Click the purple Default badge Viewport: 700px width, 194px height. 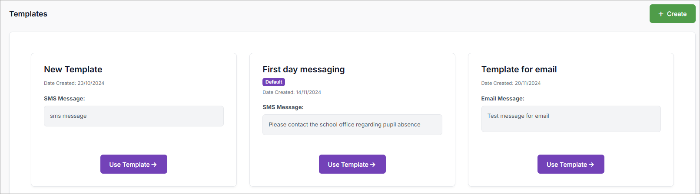[x=274, y=82]
